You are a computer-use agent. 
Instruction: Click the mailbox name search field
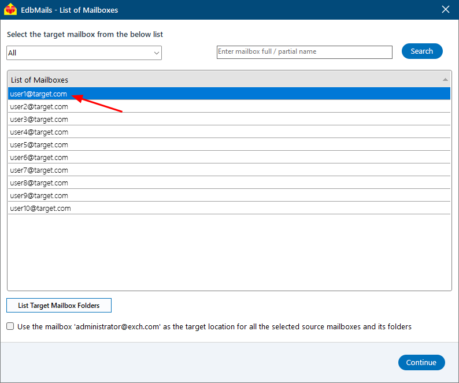tap(304, 52)
